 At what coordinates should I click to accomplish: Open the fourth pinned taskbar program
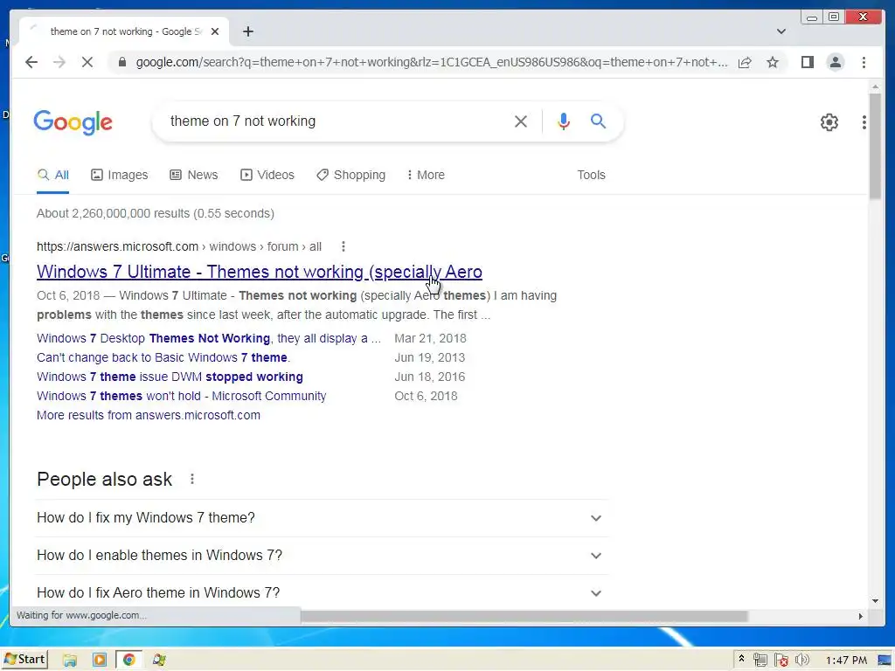[159, 661]
